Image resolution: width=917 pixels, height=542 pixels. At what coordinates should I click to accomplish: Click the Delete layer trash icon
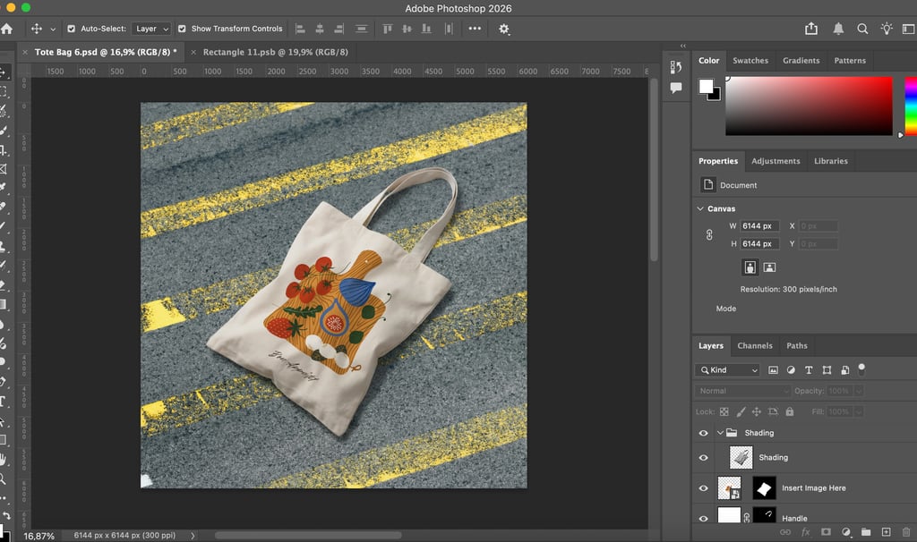pyautogui.click(x=906, y=532)
